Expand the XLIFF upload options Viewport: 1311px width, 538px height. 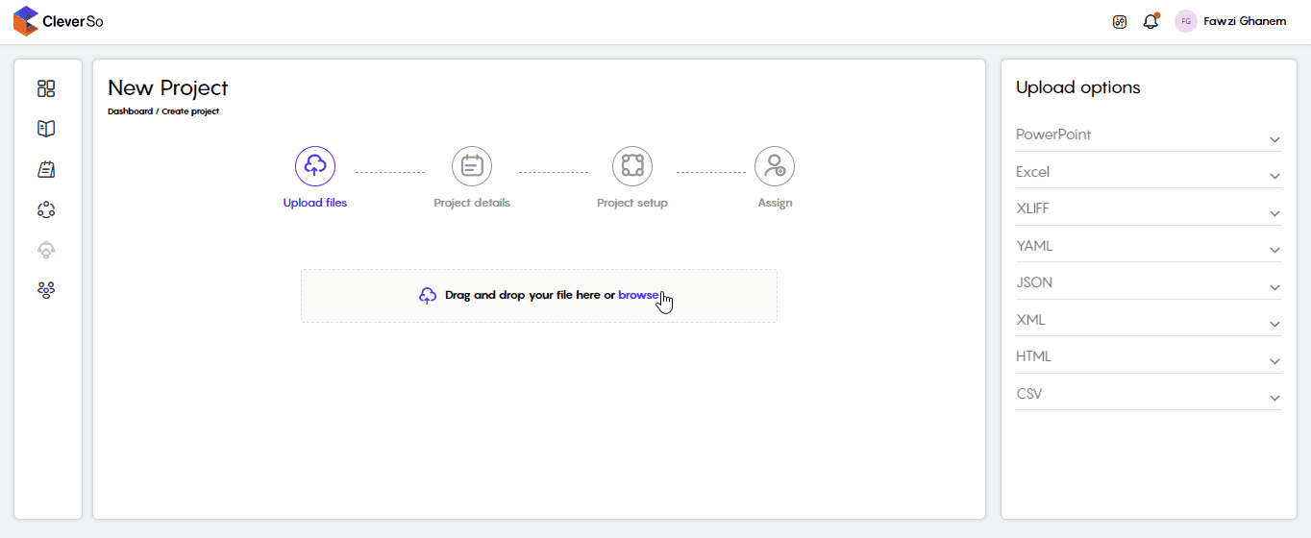coord(1149,209)
